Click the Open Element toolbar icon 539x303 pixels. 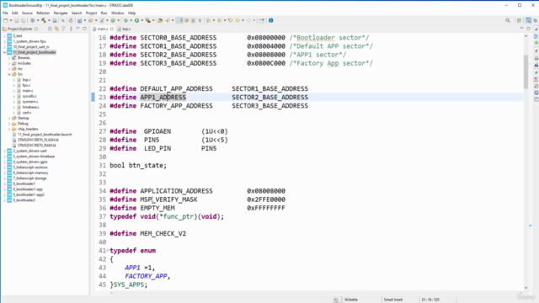160,20
